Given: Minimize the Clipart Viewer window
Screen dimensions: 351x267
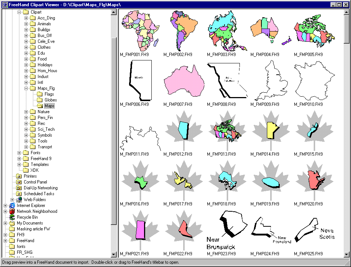Looking at the screenshot, I should [333, 4].
